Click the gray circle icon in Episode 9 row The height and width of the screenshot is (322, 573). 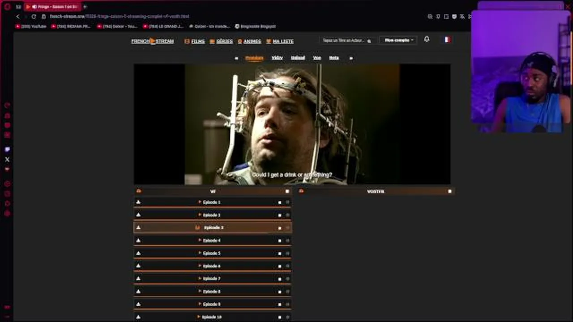coord(287,305)
